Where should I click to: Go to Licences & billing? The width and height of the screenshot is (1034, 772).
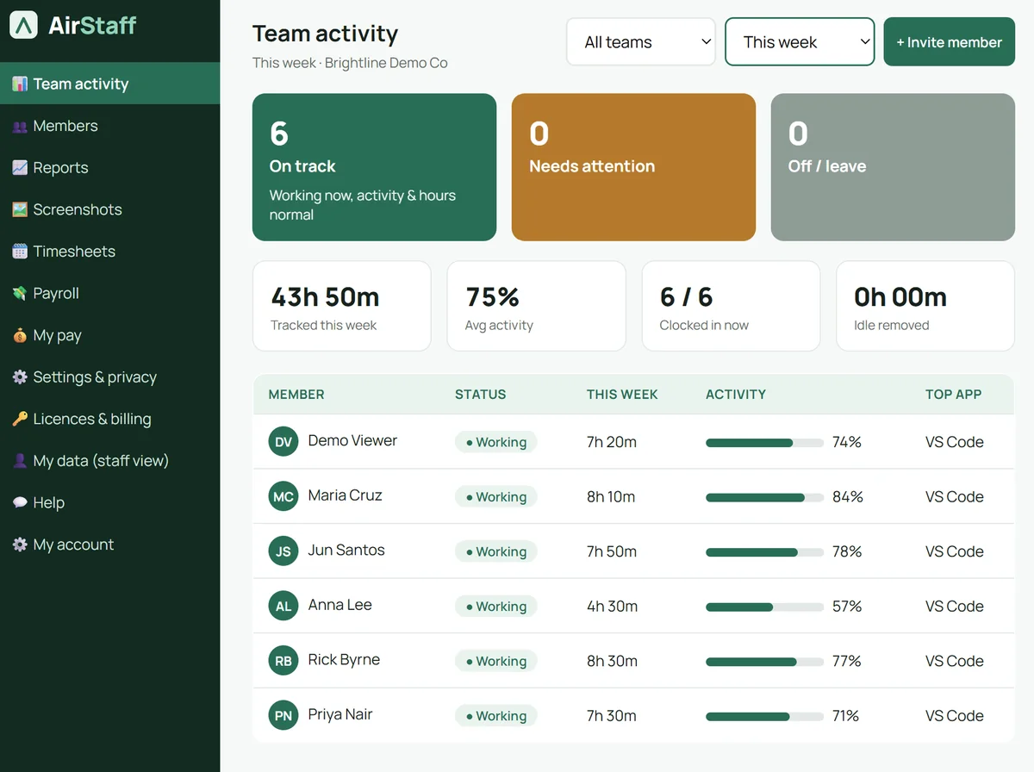click(x=110, y=419)
